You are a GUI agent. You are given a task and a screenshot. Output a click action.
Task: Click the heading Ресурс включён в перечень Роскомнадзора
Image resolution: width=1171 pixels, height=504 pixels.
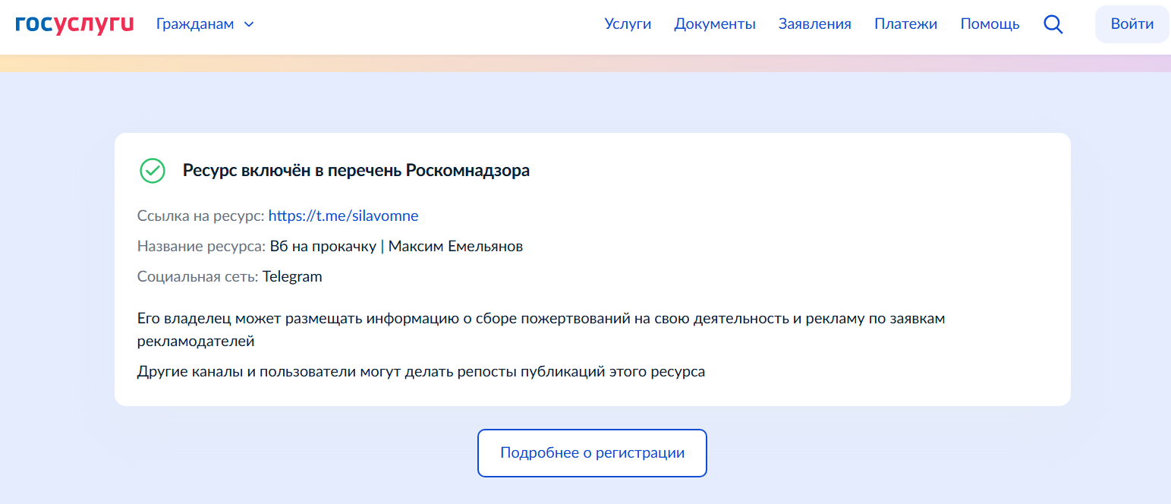click(356, 171)
